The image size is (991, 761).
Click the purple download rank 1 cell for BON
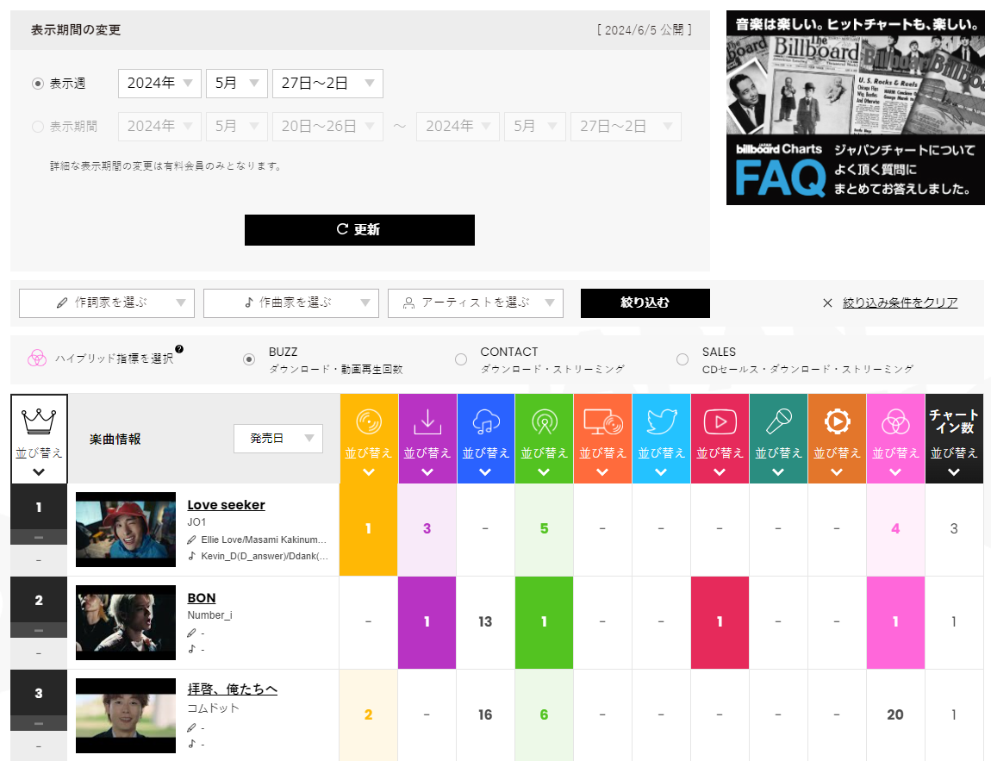pyautogui.click(x=427, y=622)
